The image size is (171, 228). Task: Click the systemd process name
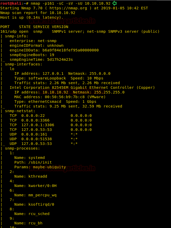tap(36, 158)
